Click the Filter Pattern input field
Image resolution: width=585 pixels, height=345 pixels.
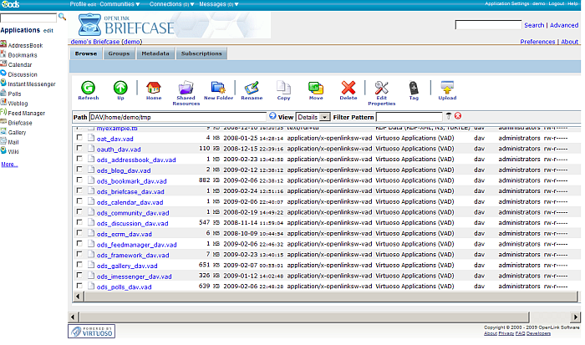tap(409, 117)
